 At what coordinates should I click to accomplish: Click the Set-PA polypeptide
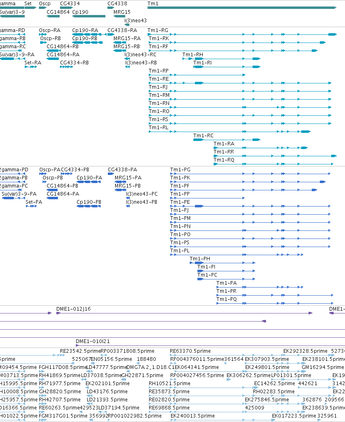click(x=32, y=206)
